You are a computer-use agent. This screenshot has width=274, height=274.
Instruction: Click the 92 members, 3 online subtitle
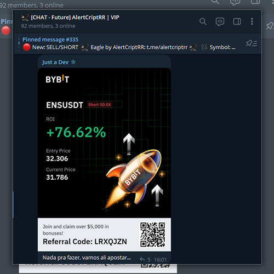(48, 26)
